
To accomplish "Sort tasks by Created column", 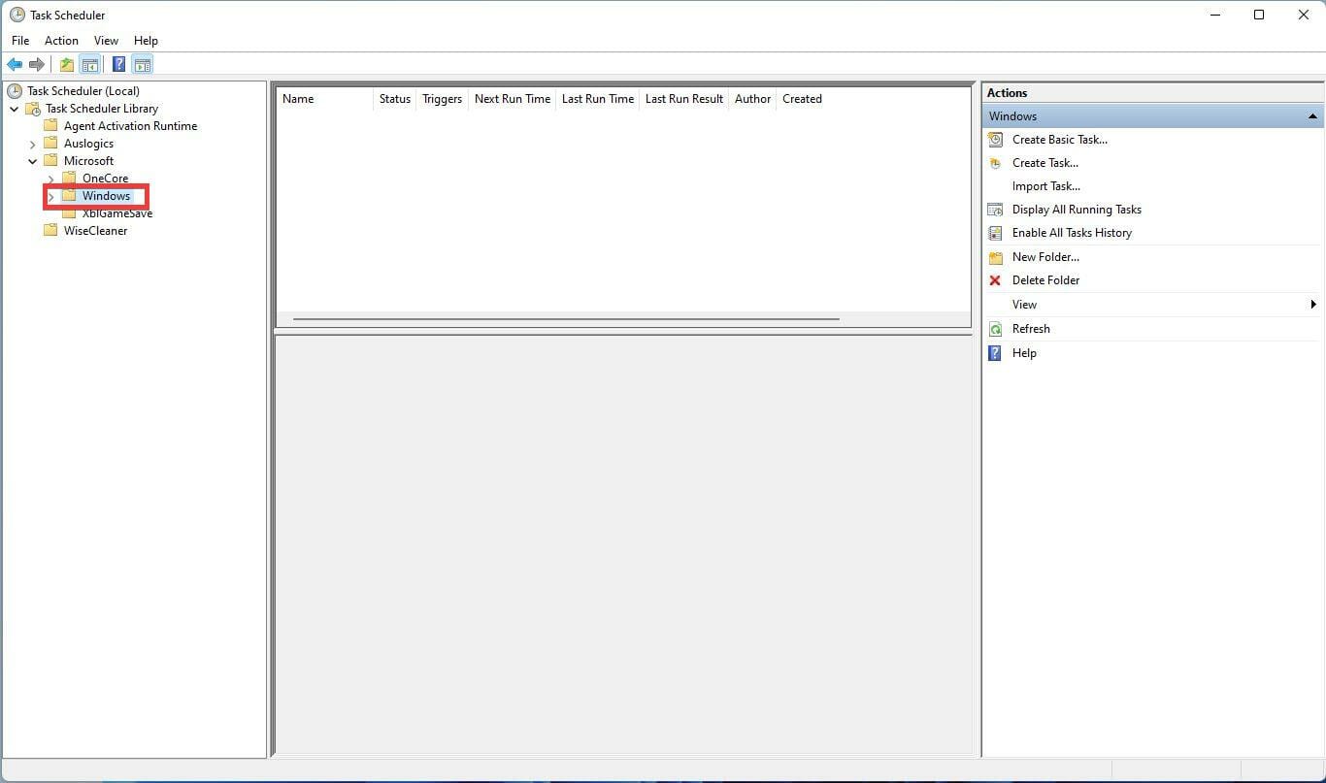I will 802,99.
